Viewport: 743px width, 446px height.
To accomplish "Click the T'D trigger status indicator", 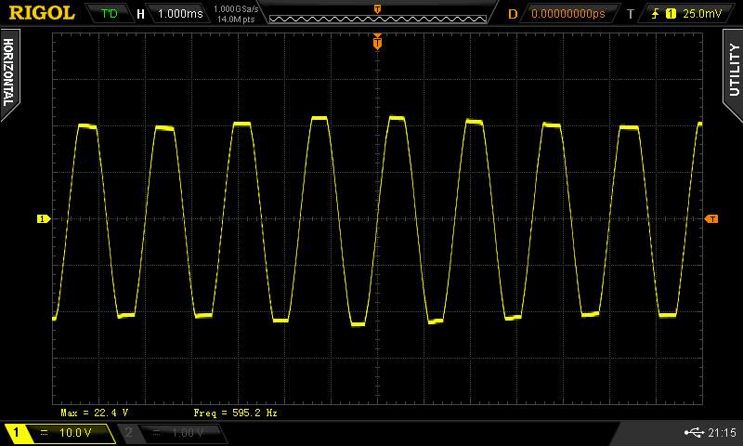I will click(110, 14).
